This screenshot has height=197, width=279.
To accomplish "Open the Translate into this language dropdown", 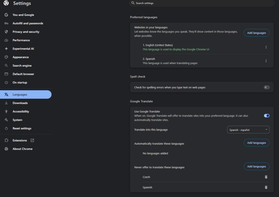I will 248,130.
